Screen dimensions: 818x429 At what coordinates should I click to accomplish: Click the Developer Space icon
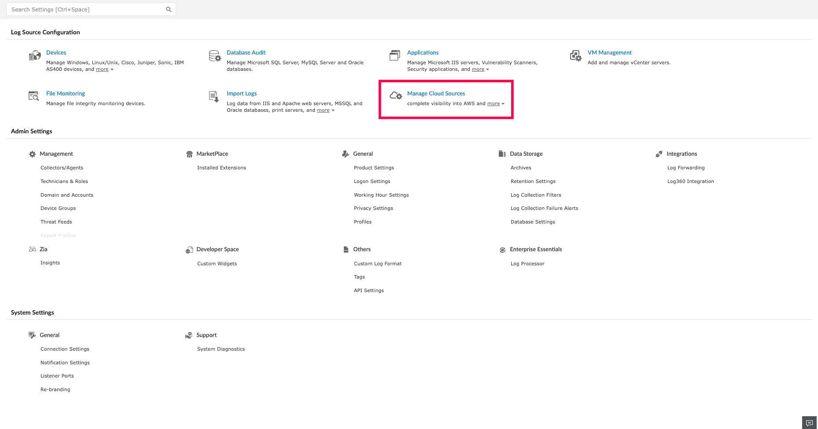click(189, 249)
